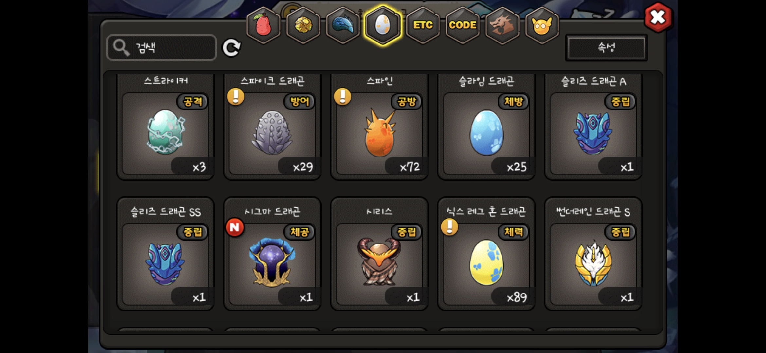
Task: Click the 검색 search field
Action: pos(162,48)
